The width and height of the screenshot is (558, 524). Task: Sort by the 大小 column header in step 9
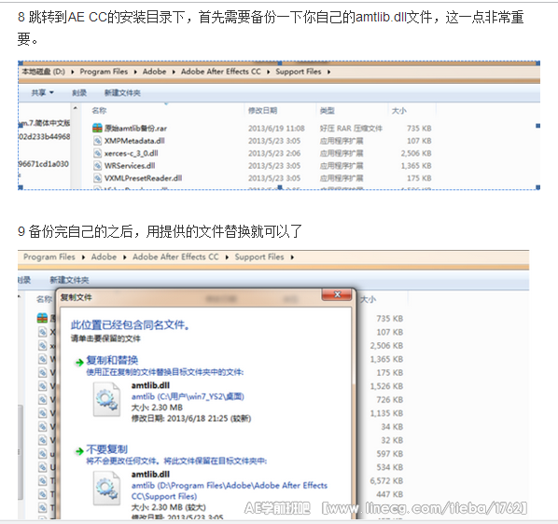coord(368,299)
